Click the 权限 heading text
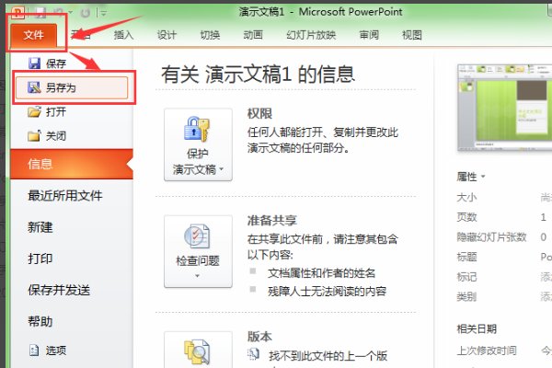Screen dimensions: 552x368 tap(259, 114)
